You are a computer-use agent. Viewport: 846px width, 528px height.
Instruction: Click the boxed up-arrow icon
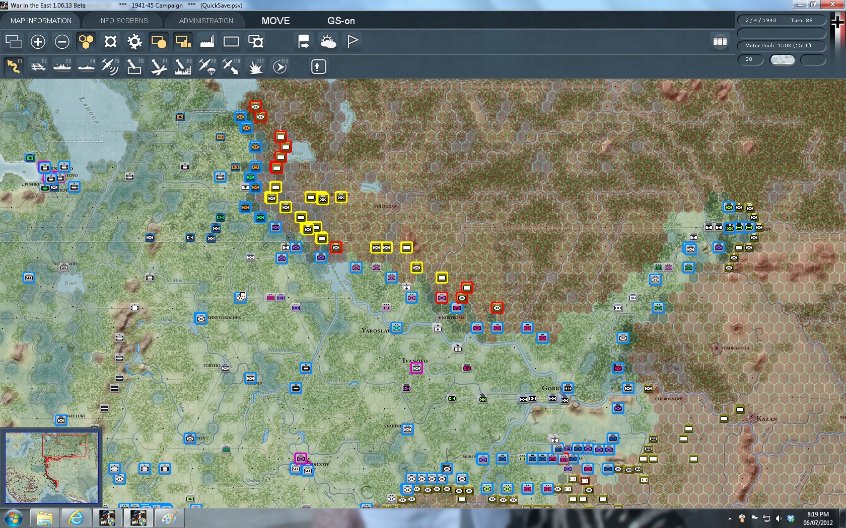(x=318, y=66)
